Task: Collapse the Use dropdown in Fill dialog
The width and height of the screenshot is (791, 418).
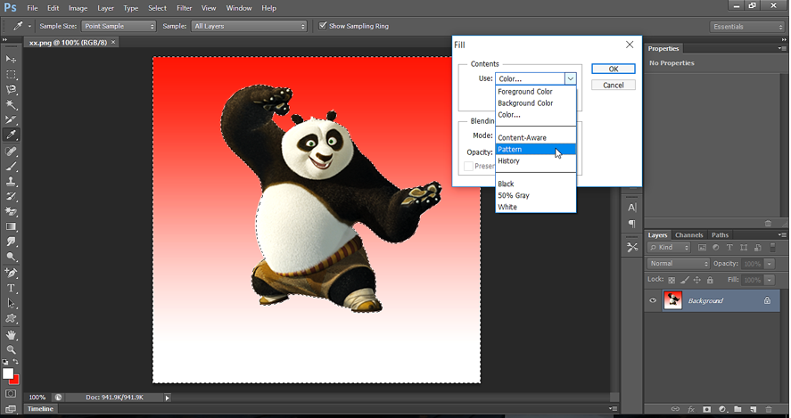Action: 570,78
